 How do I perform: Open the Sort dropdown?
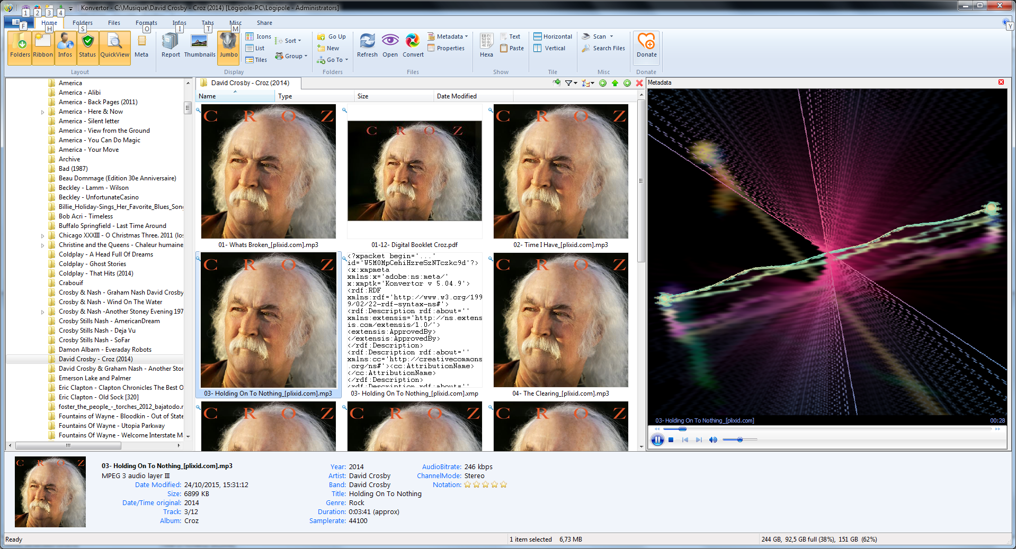coord(288,41)
